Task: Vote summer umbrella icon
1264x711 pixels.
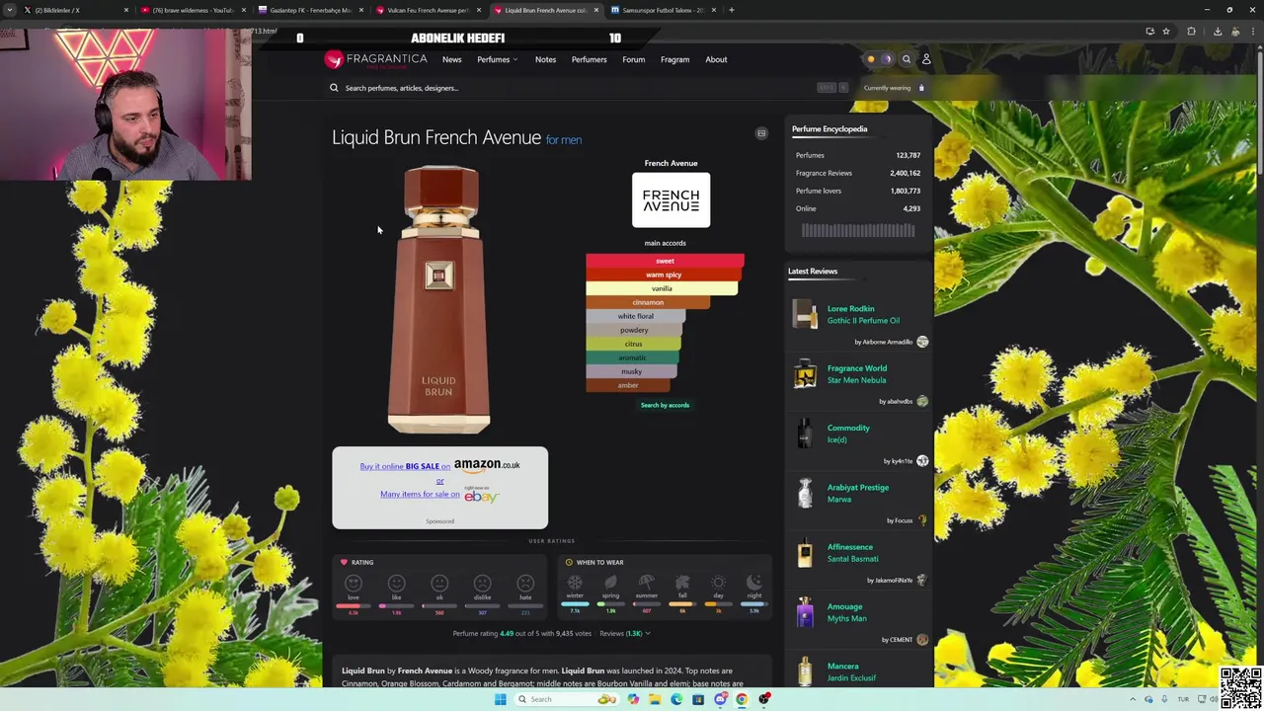Action: [x=646, y=583]
